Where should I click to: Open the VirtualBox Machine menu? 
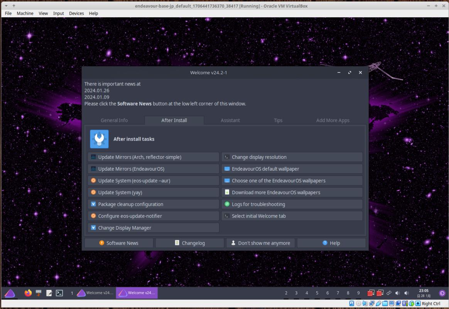point(25,13)
